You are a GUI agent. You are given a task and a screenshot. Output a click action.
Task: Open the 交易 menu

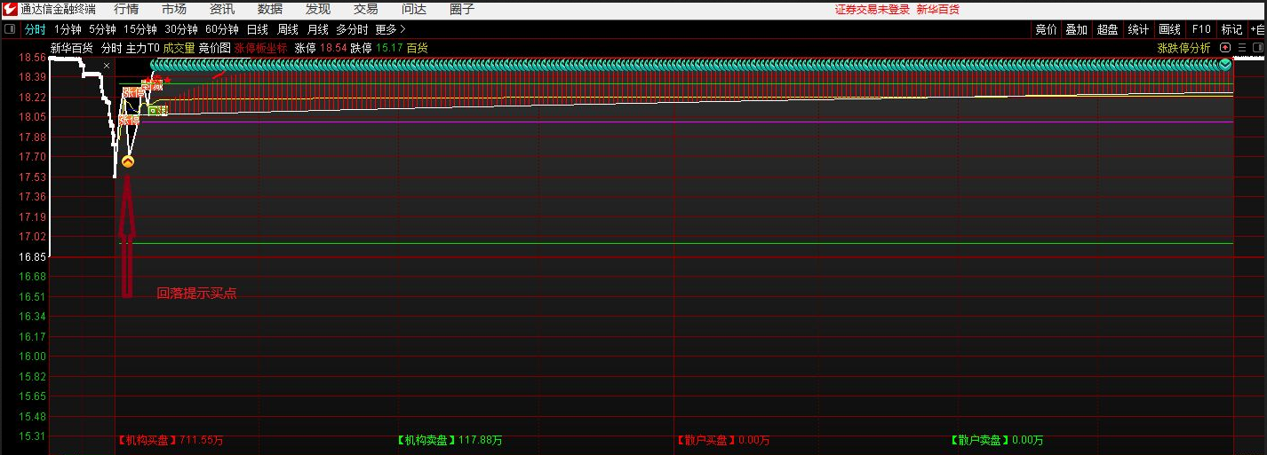(366, 9)
